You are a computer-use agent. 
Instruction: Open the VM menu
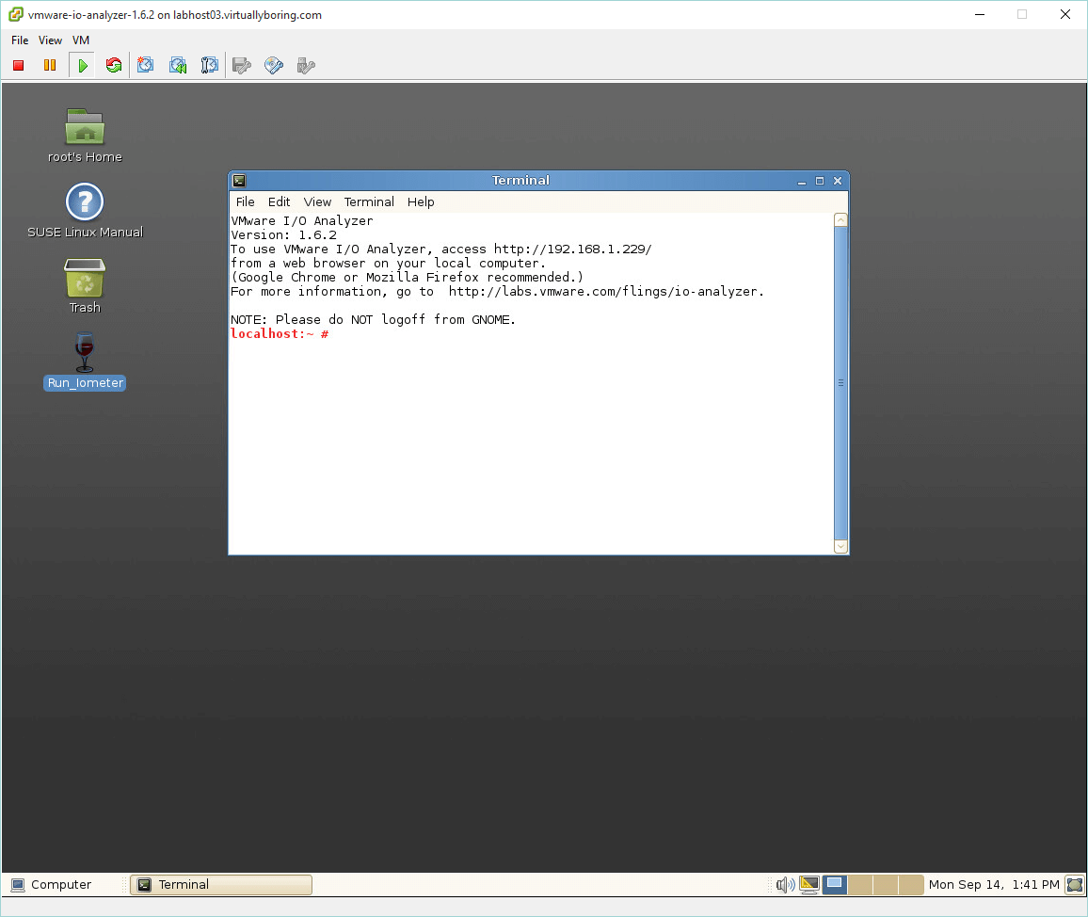81,40
